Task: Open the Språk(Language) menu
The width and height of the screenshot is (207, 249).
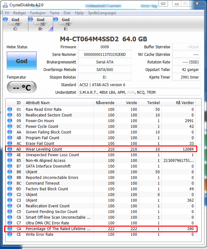Action: pyautogui.click(x=102, y=13)
